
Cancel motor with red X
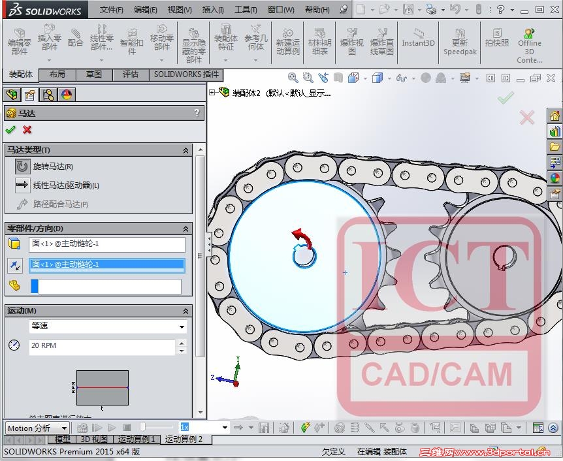click(27, 129)
